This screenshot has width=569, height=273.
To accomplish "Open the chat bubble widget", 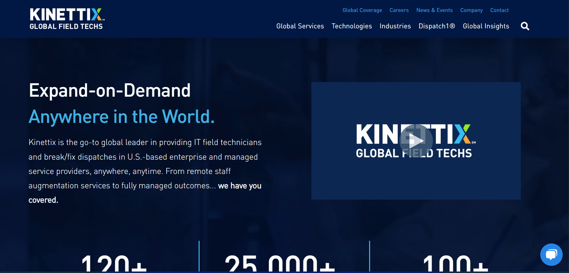I will pyautogui.click(x=551, y=255).
